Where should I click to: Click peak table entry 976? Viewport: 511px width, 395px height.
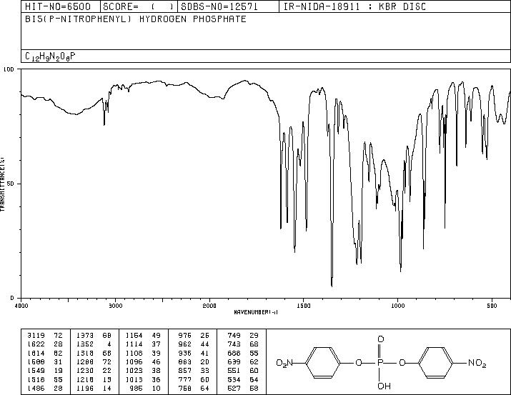tap(185, 336)
